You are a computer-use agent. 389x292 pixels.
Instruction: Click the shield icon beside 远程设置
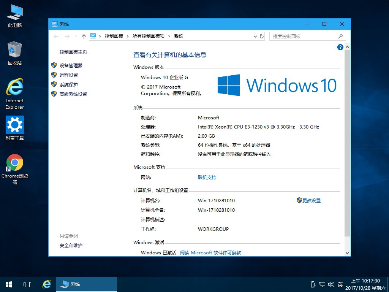54,75
